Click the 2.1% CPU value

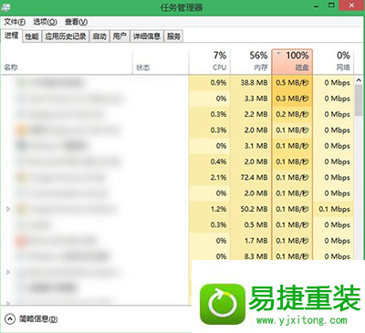(x=218, y=178)
